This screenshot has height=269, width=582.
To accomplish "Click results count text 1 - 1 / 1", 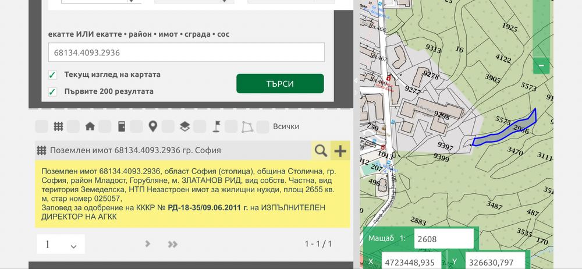I will 318,244.
